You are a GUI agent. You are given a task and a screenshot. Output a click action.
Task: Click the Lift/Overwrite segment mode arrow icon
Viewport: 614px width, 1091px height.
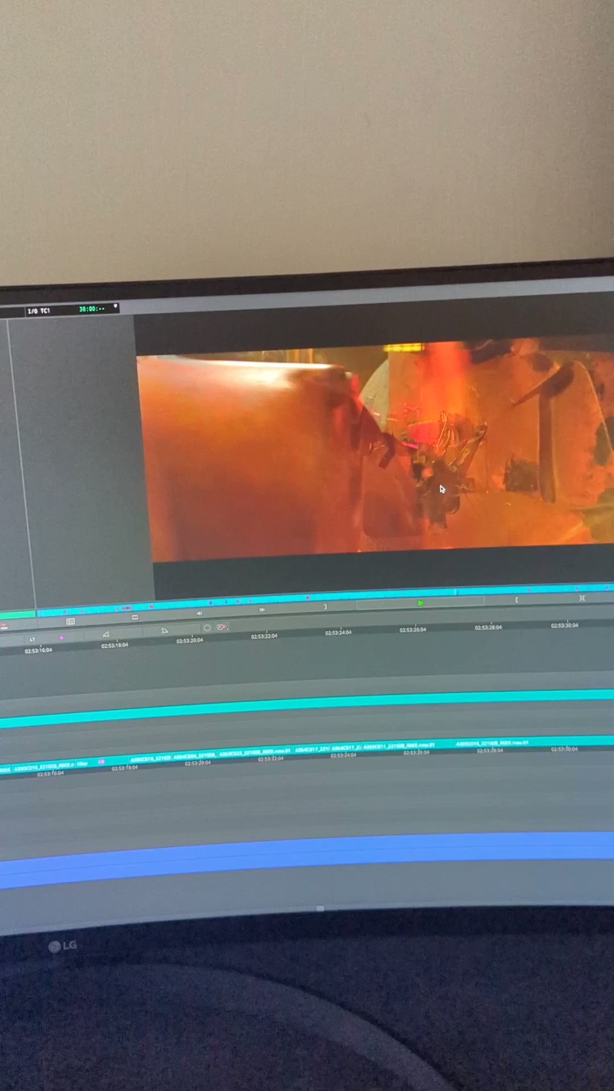coord(106,634)
